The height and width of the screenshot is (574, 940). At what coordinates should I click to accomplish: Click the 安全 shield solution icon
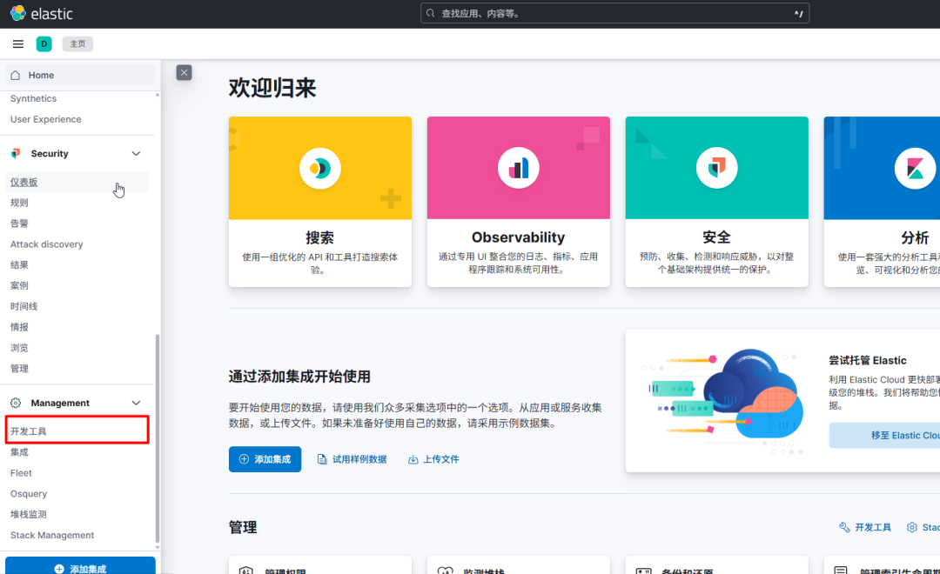pos(717,169)
